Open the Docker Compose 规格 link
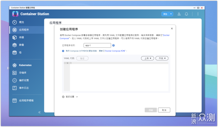Viewport: 218px width, 127px height. click(x=115, y=51)
